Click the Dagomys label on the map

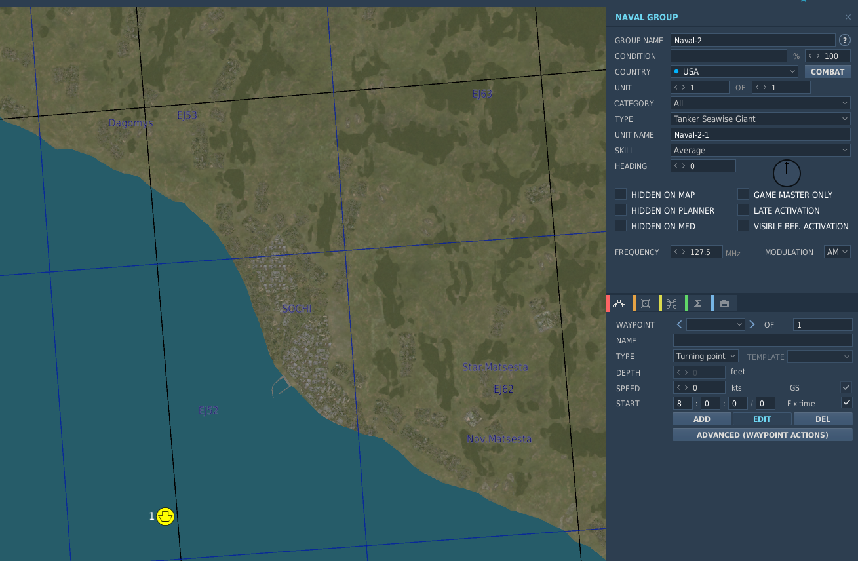click(x=130, y=123)
